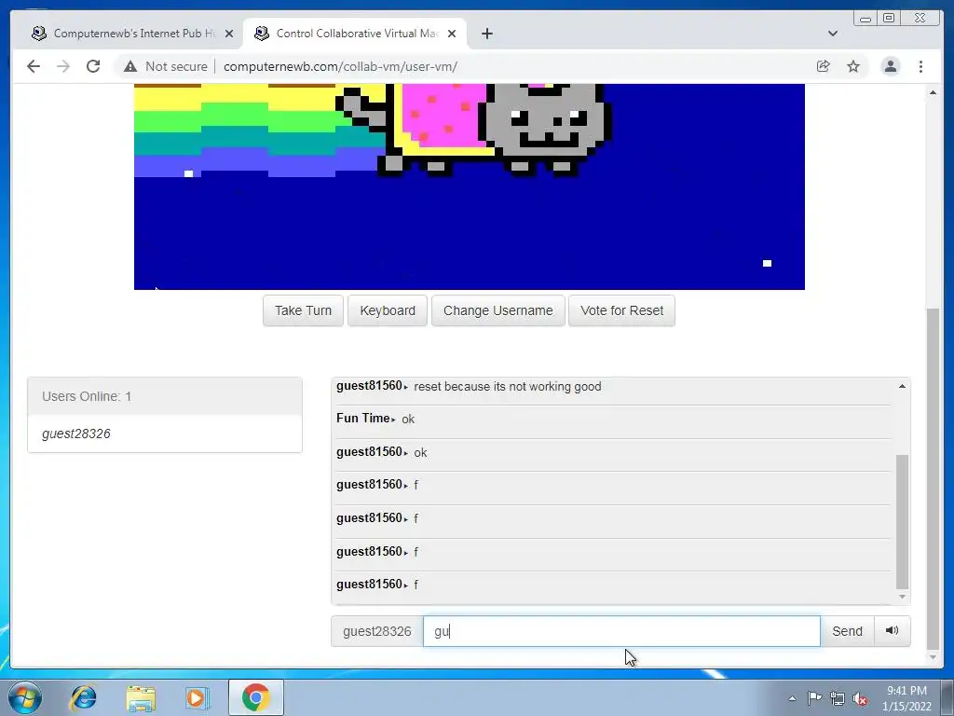Click the Users Online: 1 header
This screenshot has height=716, width=954.
coord(164,396)
